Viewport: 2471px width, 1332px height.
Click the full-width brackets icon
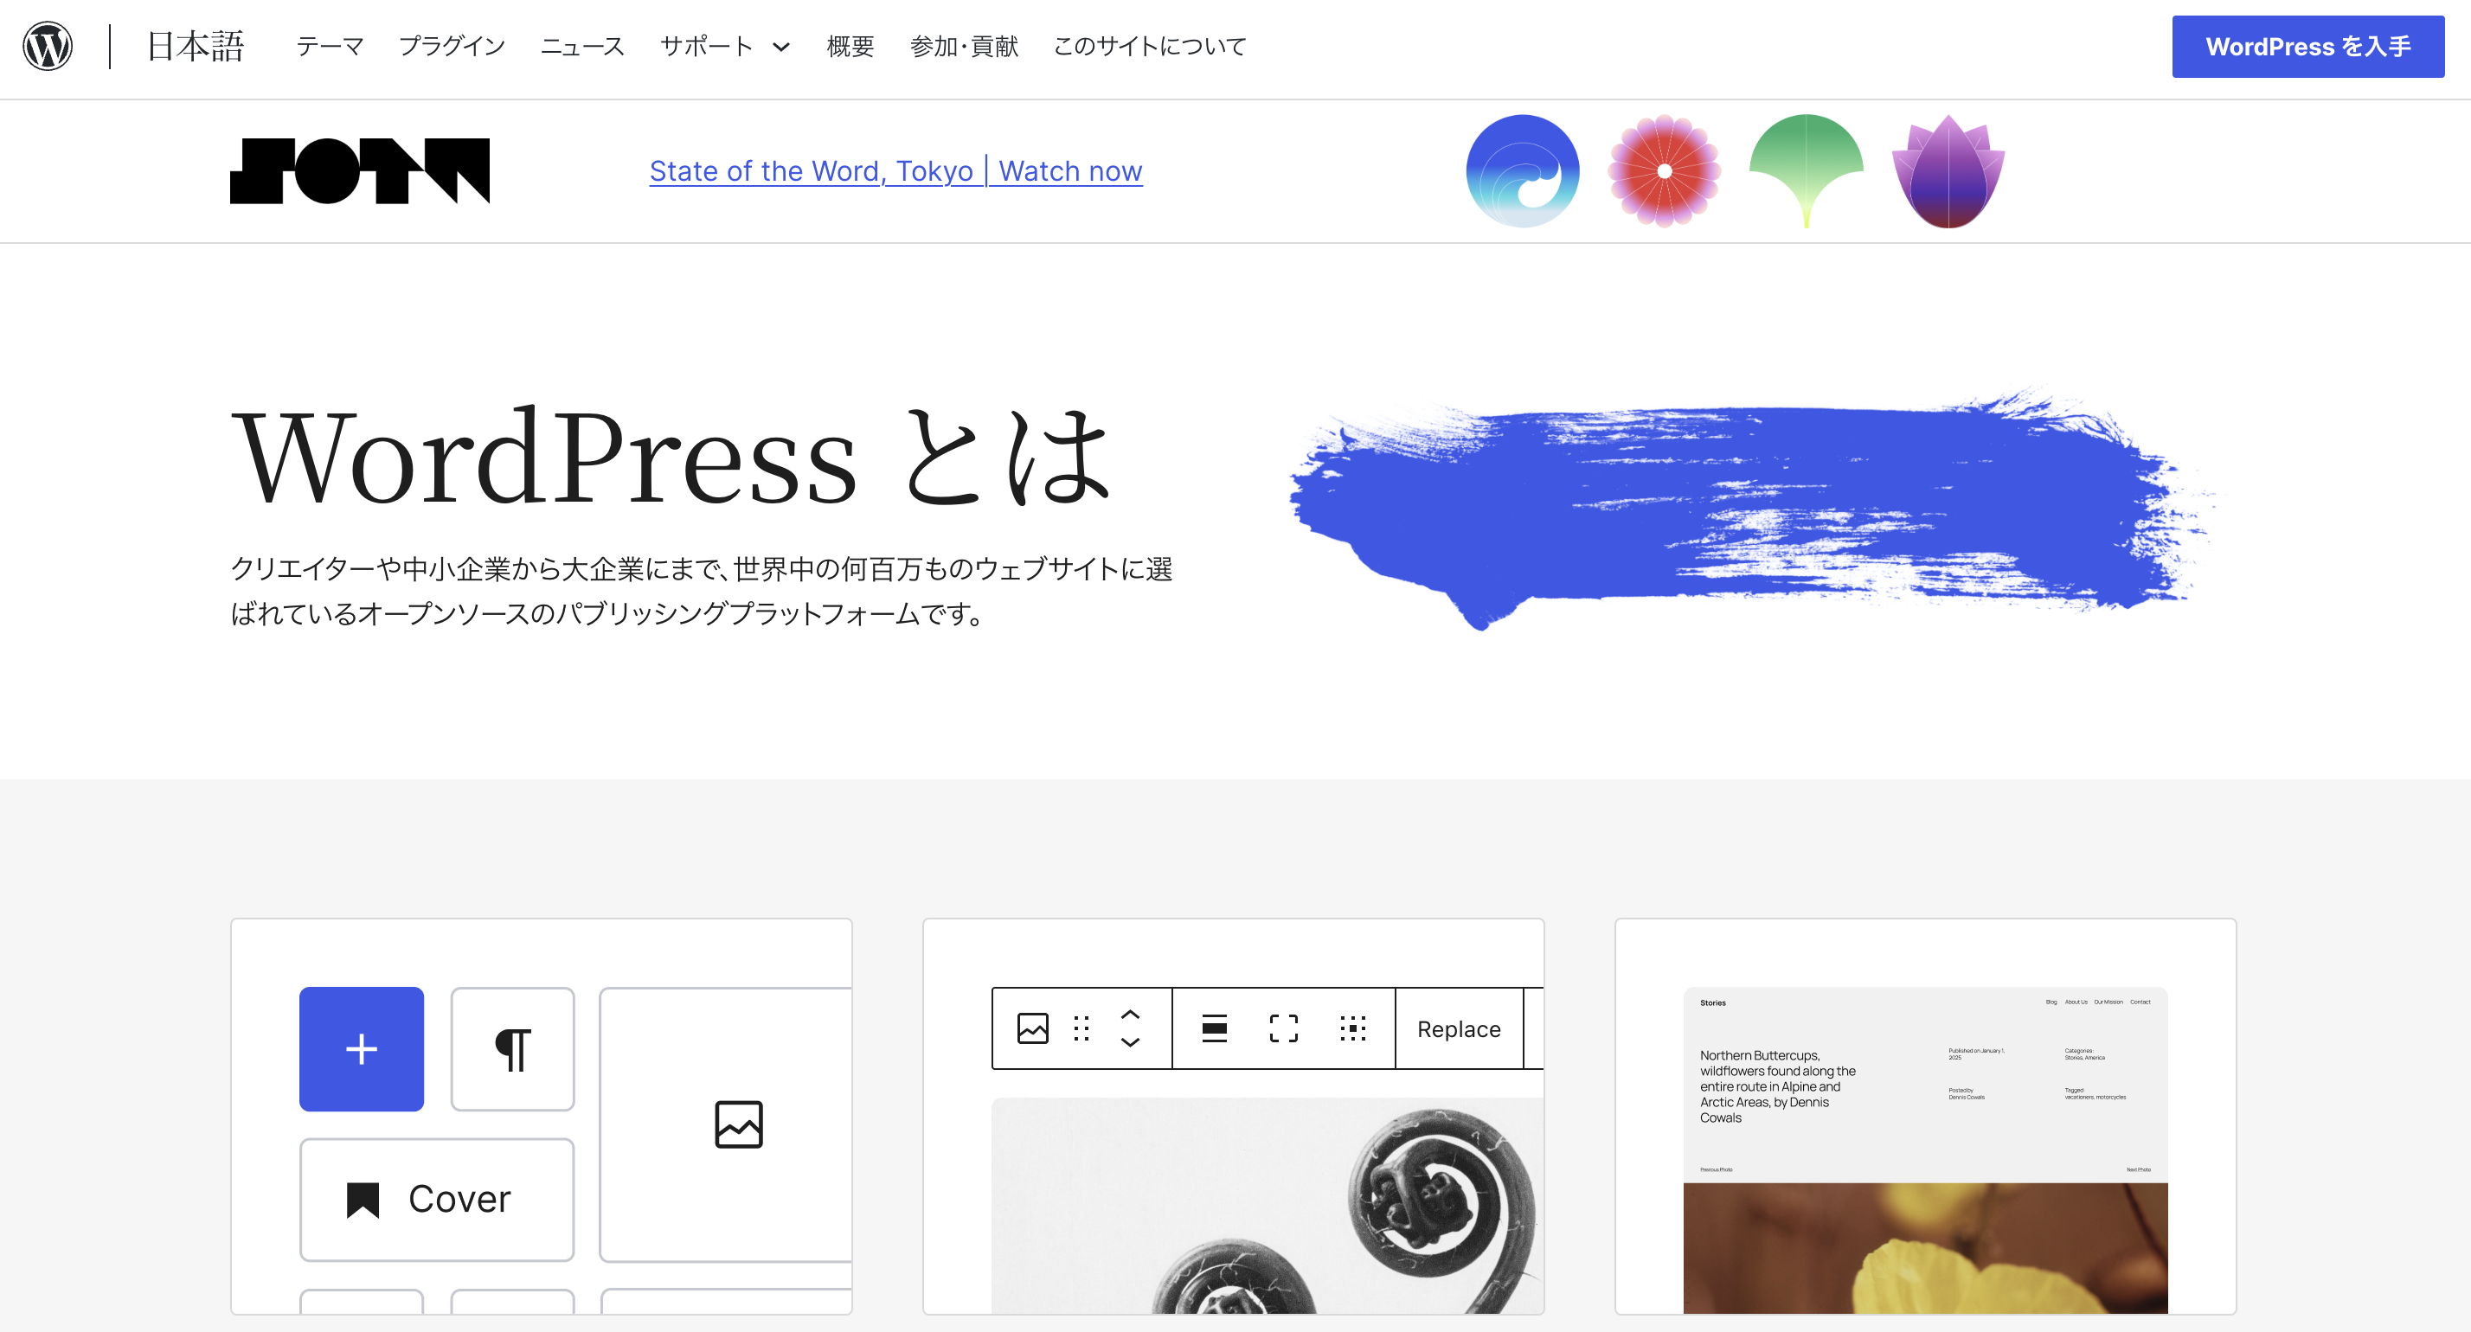point(1283,1029)
